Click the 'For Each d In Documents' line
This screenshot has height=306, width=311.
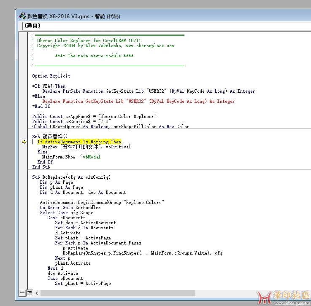pos(84,228)
